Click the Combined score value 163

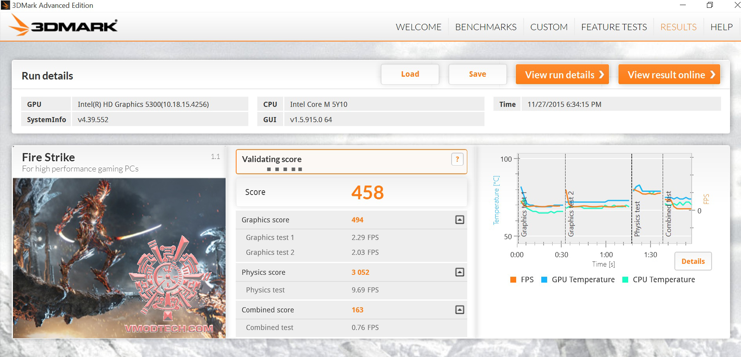(x=357, y=310)
